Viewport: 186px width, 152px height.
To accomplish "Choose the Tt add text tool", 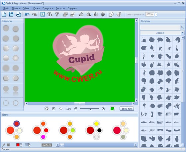I will (x=50, y=14).
